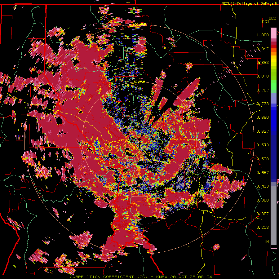
Task: Select the 0.627 scale value
Action: tap(263, 131)
